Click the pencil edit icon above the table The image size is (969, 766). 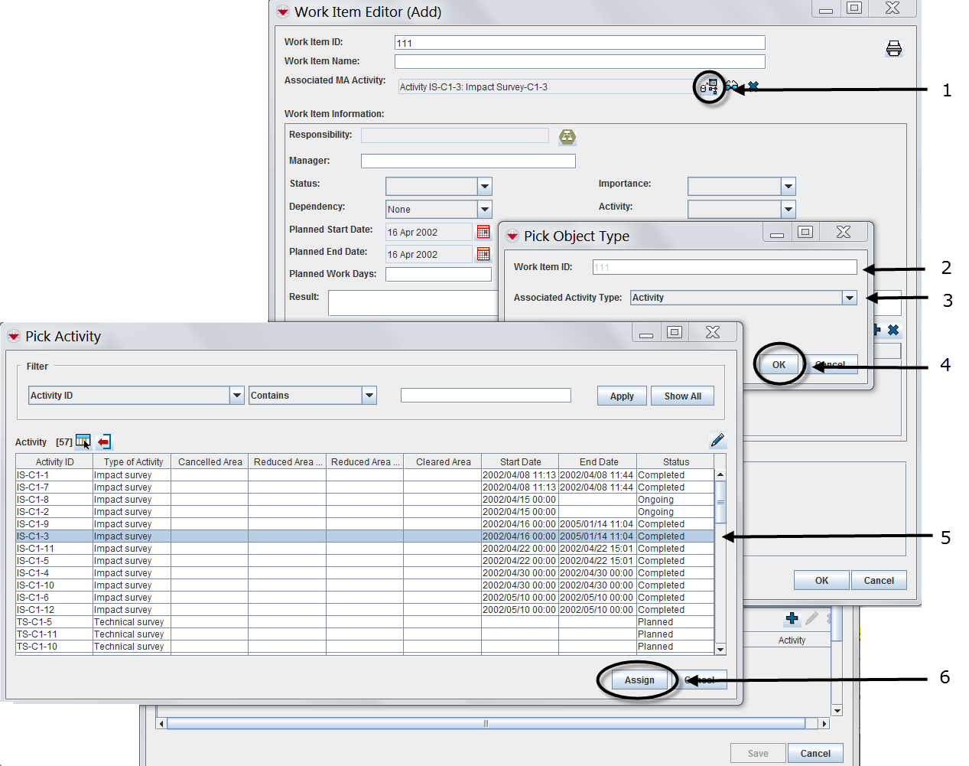[717, 440]
